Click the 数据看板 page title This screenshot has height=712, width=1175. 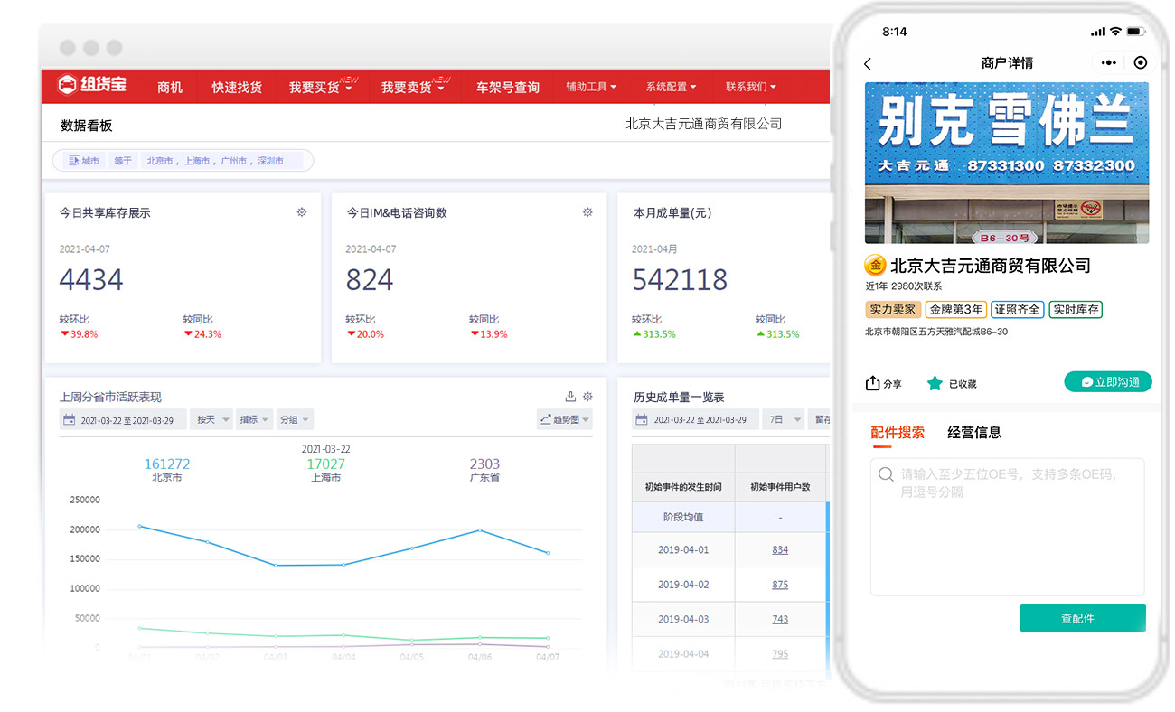tap(87, 126)
